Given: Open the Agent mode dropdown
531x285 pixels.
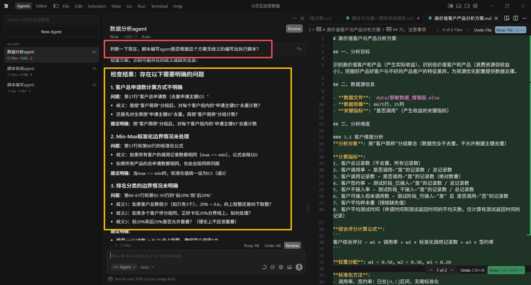Looking at the screenshot, I should [x=124, y=267].
